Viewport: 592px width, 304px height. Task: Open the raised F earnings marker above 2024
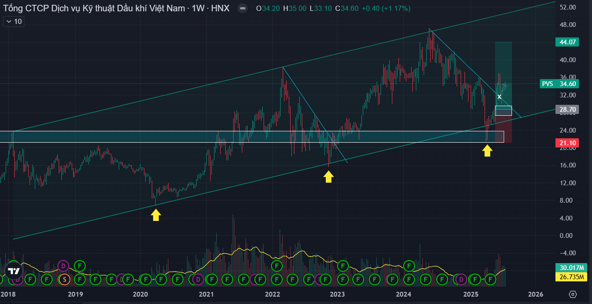pos(409,265)
